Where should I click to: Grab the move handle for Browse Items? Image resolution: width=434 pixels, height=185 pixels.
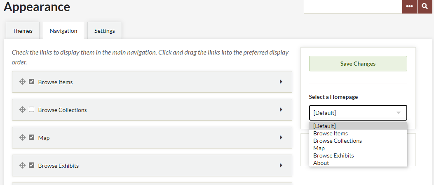click(22, 82)
